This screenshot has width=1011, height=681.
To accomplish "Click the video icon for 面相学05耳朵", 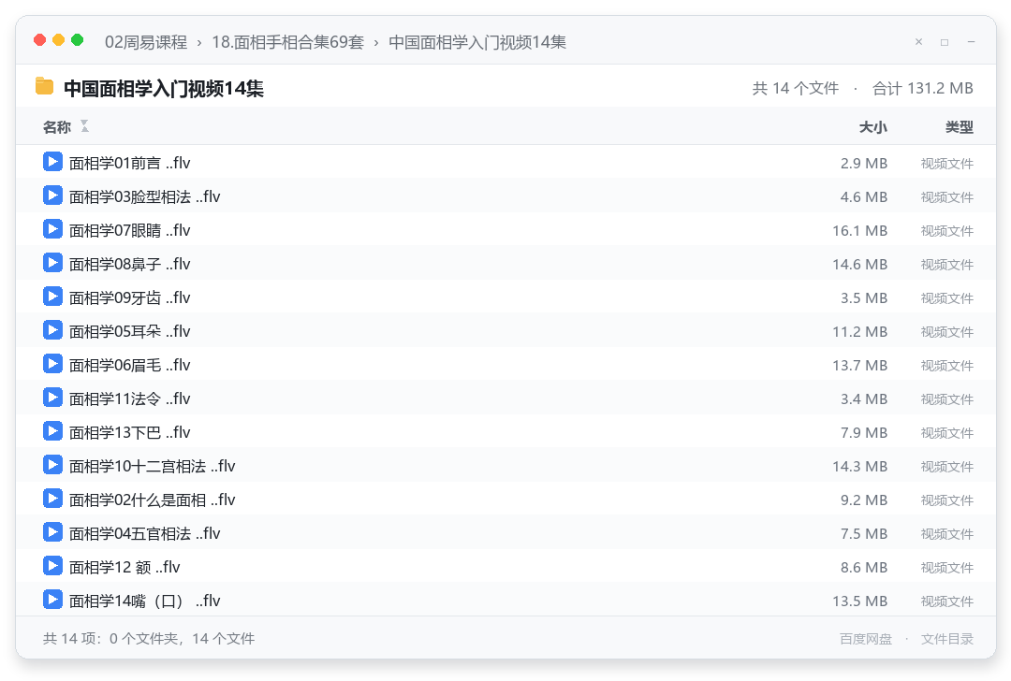I will point(52,330).
